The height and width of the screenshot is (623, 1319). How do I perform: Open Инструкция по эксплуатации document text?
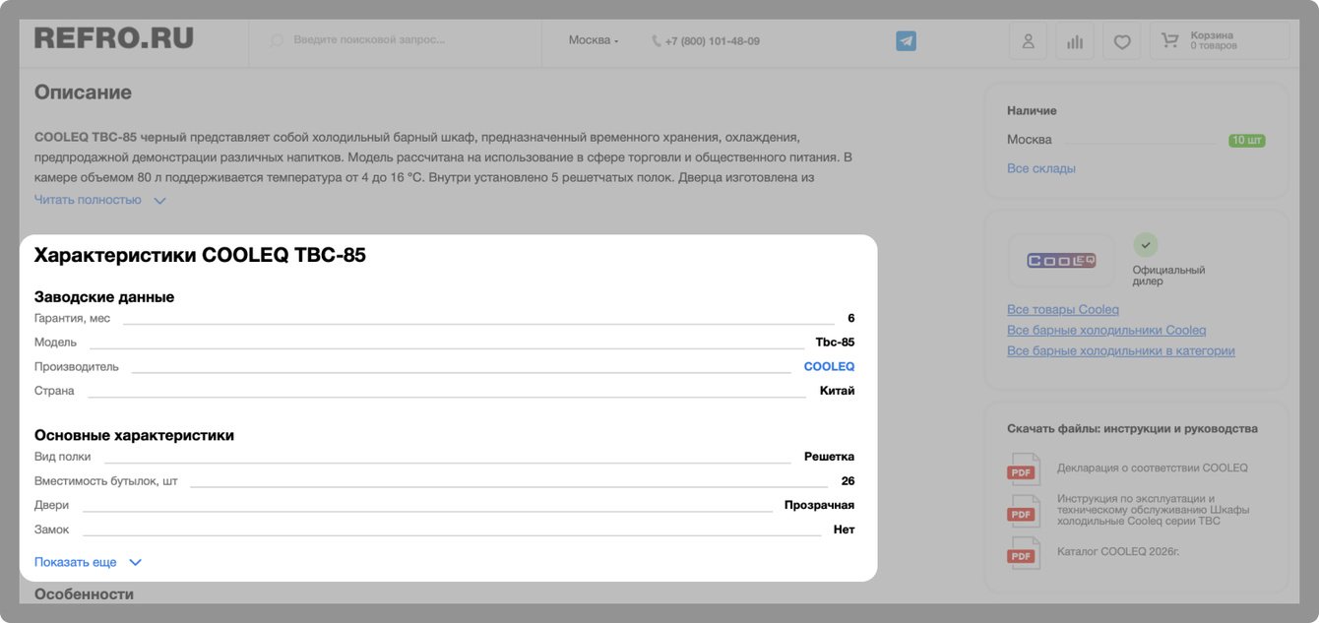click(x=1155, y=510)
